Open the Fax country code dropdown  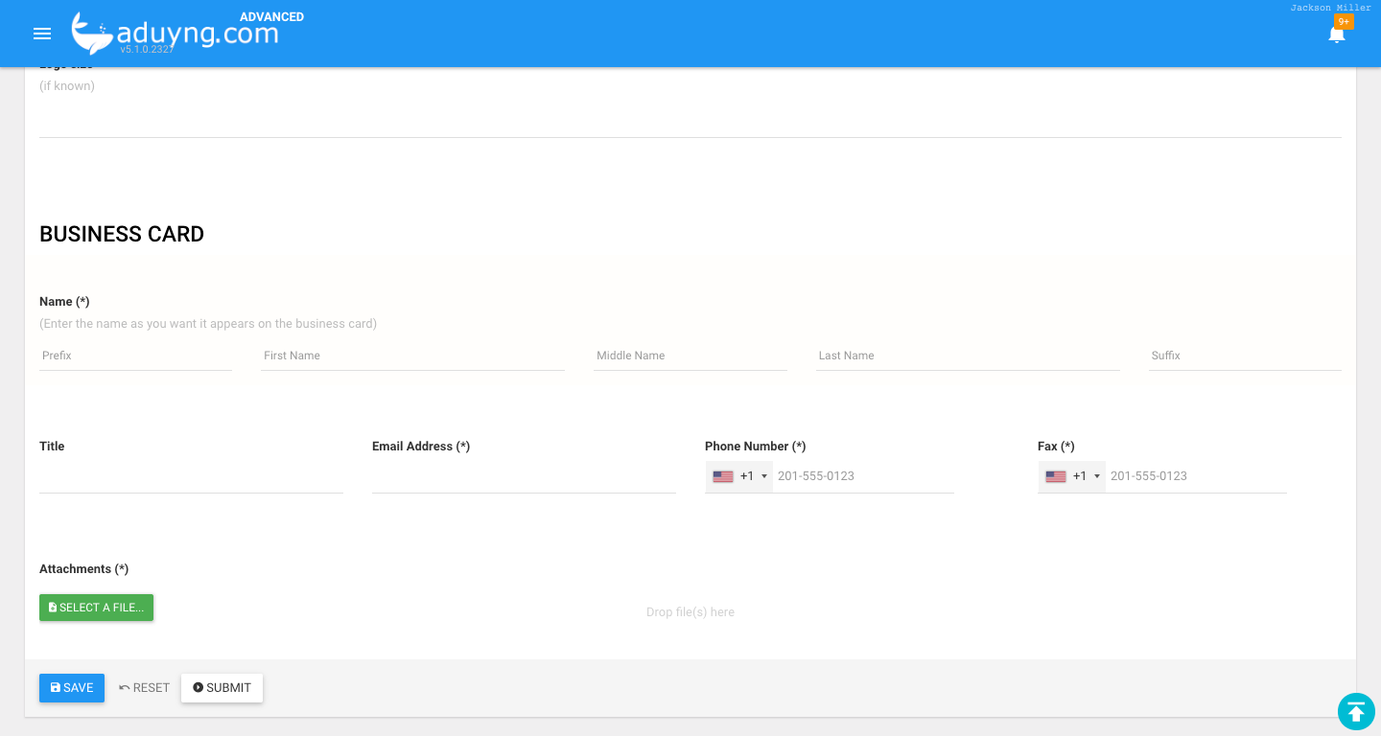coord(1097,476)
